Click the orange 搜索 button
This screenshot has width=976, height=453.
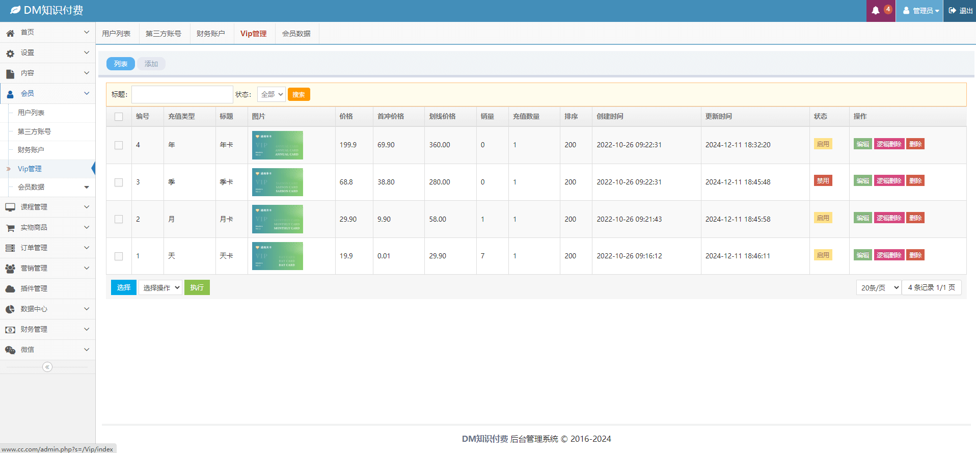coord(299,94)
